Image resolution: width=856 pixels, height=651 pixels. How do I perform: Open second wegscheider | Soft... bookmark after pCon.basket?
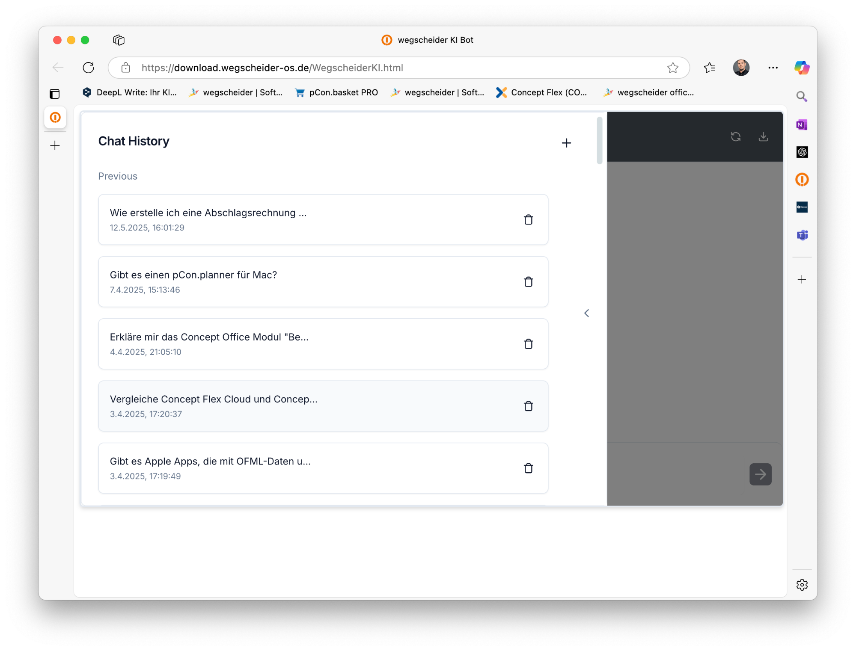[x=437, y=92]
